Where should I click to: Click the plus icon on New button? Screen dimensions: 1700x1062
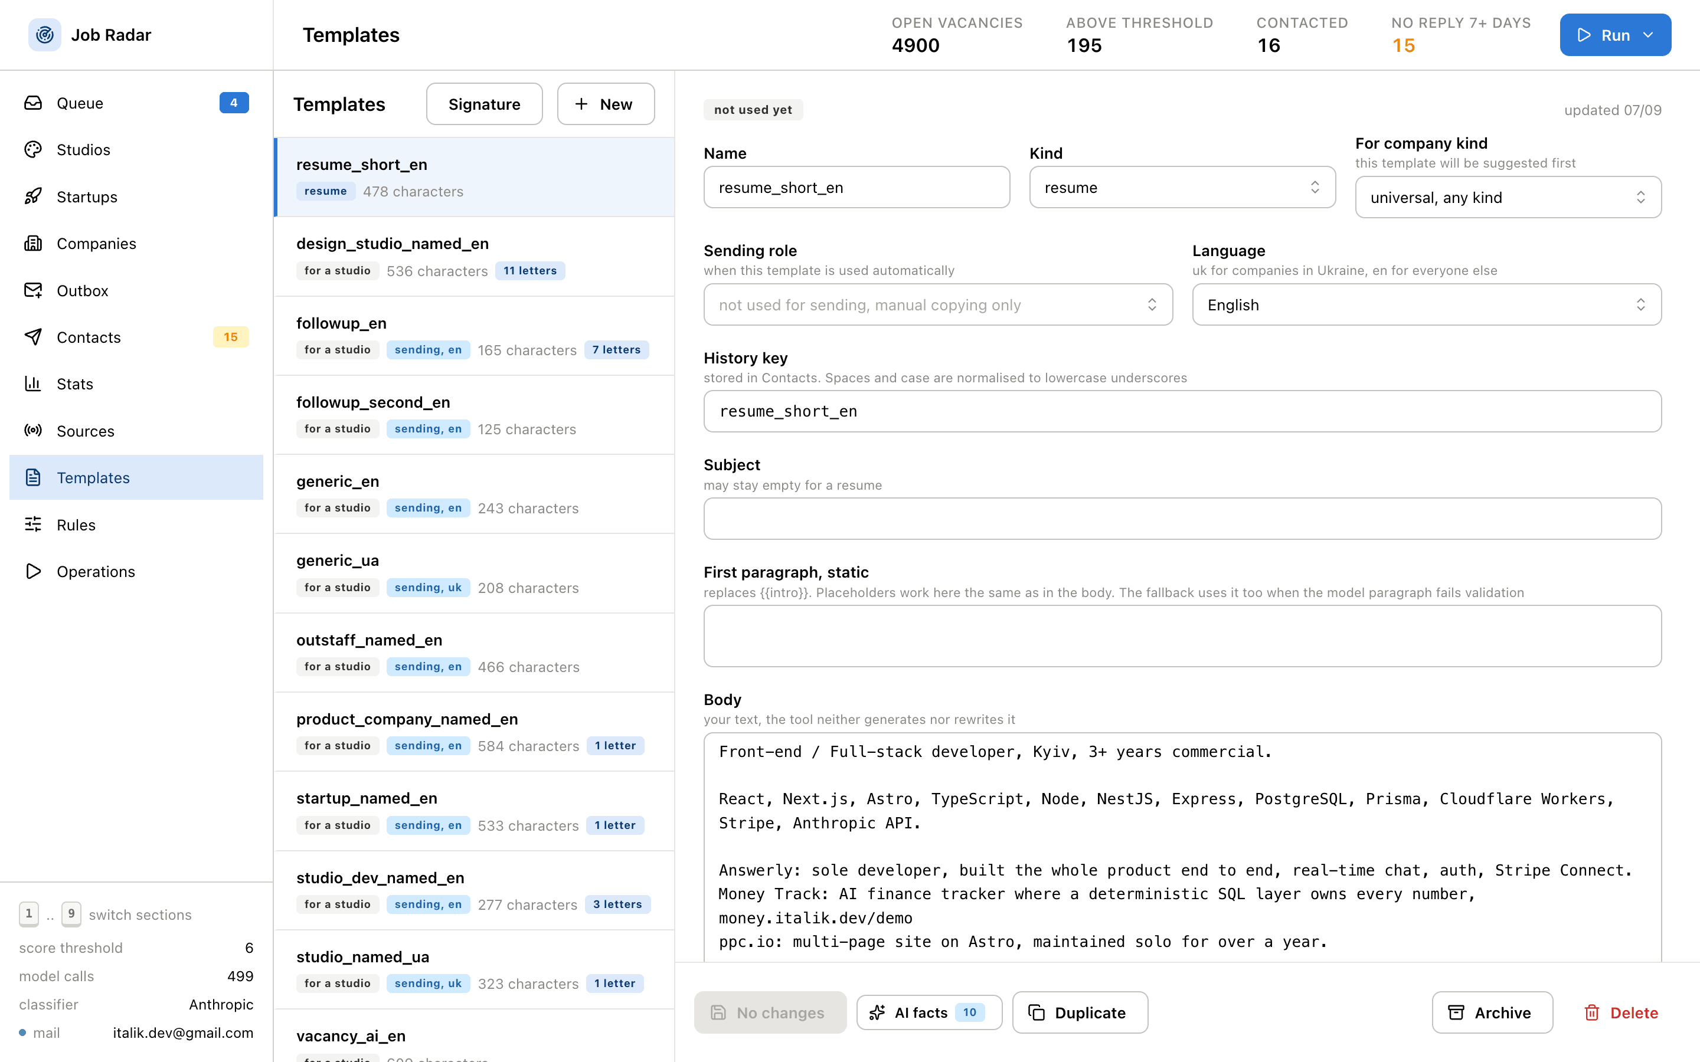(x=581, y=104)
